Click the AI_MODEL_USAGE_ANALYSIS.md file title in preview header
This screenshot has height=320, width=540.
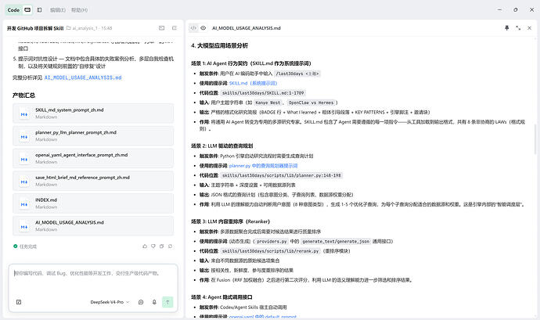[247, 28]
